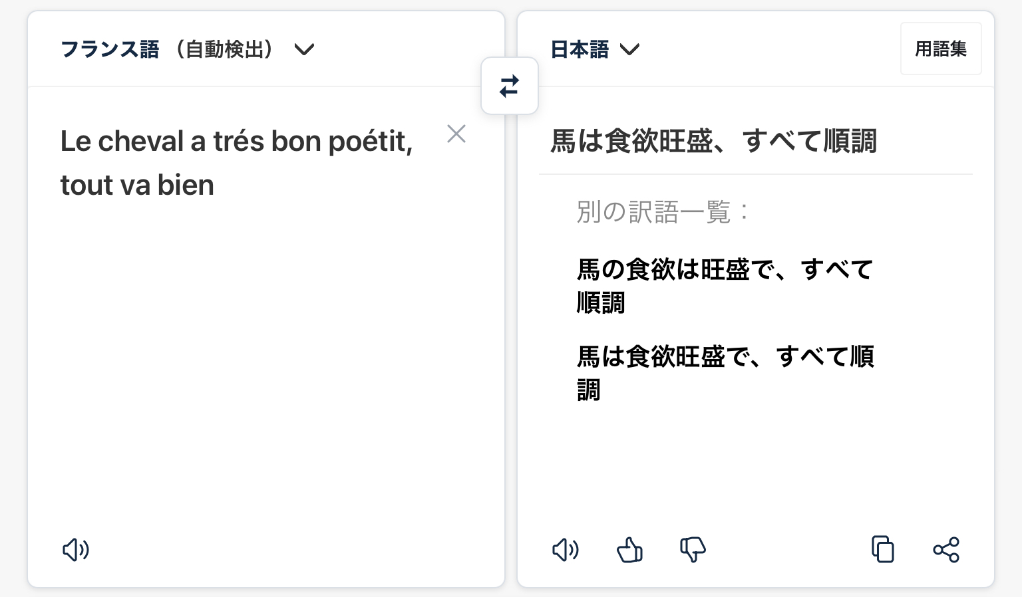Share the translation

[945, 550]
